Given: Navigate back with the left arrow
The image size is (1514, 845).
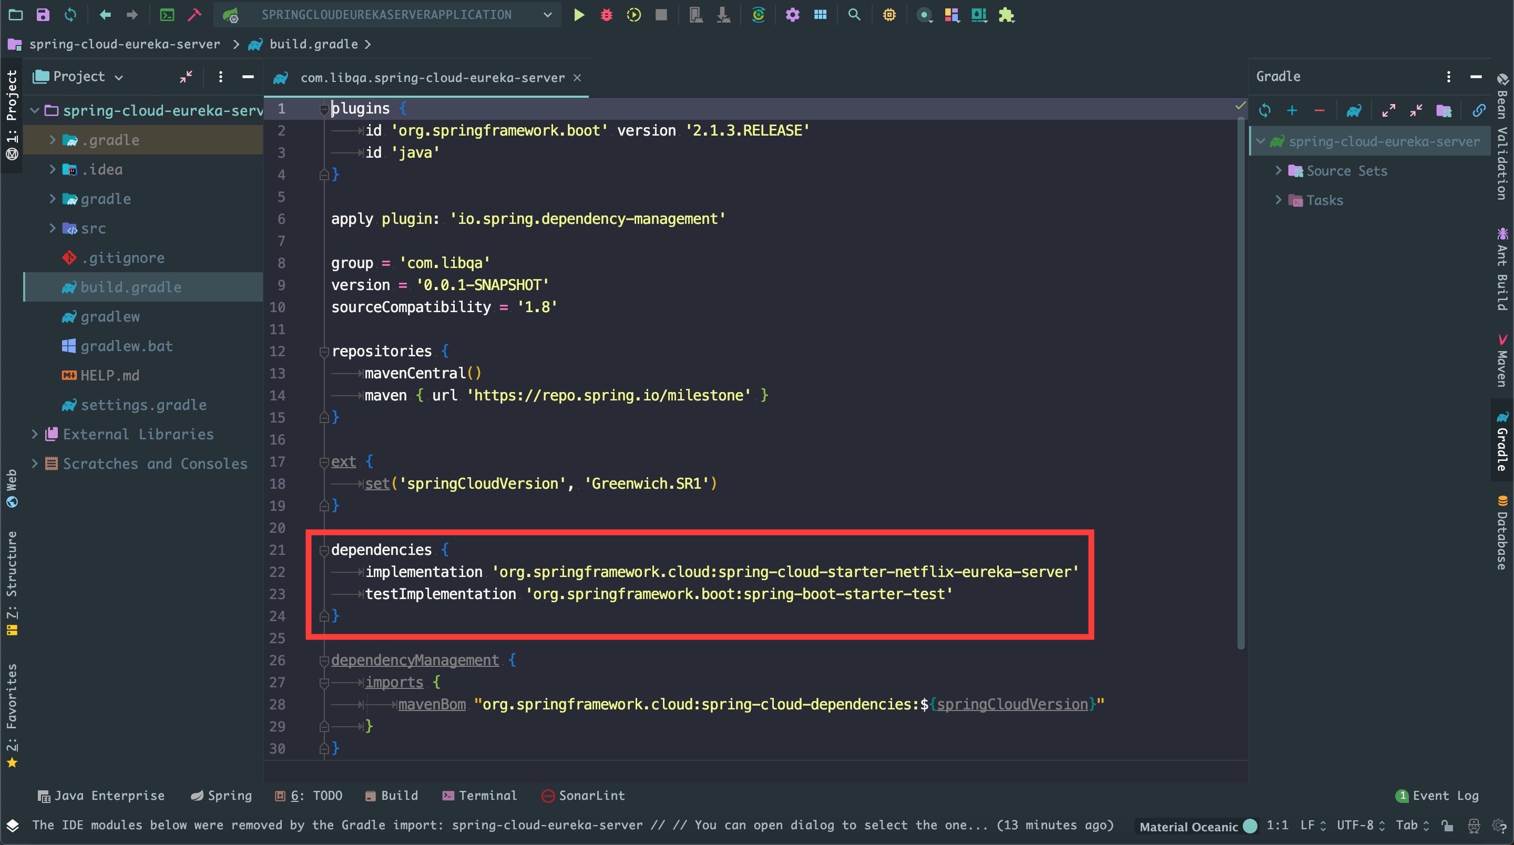Looking at the screenshot, I should click(x=105, y=15).
